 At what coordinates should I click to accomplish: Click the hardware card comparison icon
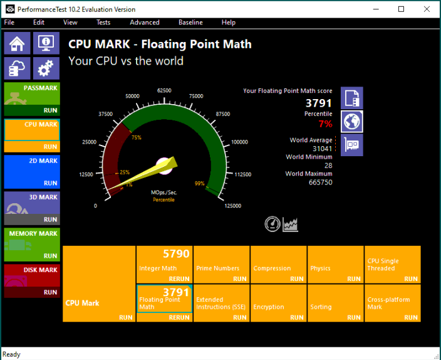tap(352, 145)
